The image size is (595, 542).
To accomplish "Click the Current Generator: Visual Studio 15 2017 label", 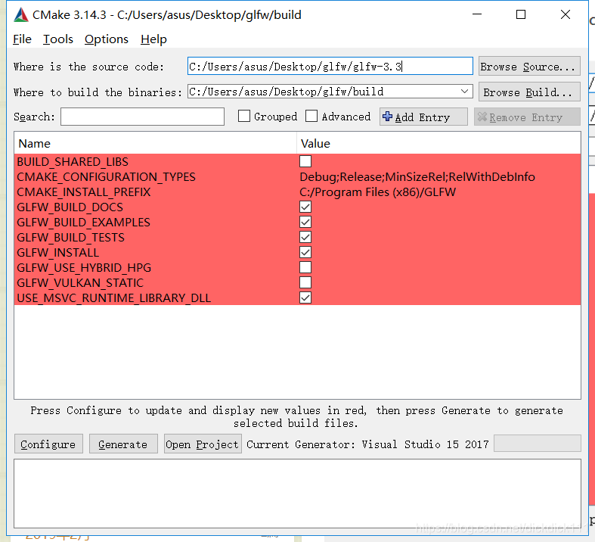I will [x=367, y=444].
